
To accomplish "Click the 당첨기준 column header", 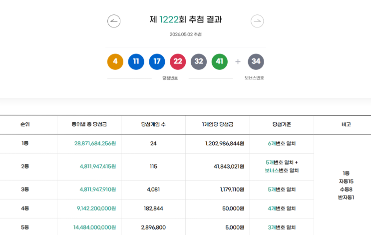I will coord(282,124).
